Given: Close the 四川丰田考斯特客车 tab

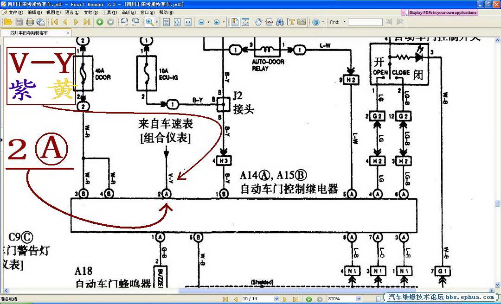Looking at the screenshot, I should coord(68,32).
